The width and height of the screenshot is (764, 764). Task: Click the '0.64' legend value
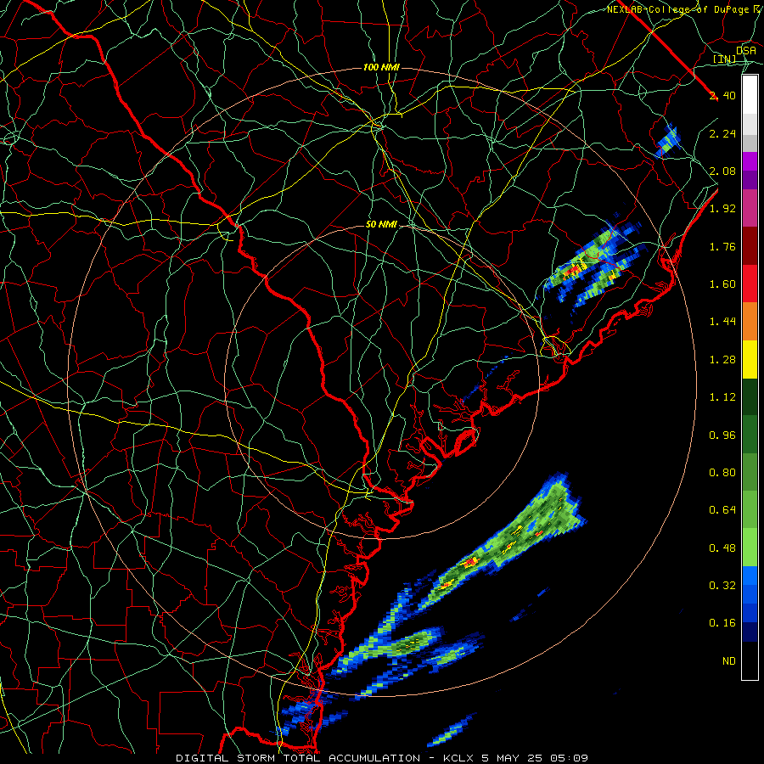722,510
